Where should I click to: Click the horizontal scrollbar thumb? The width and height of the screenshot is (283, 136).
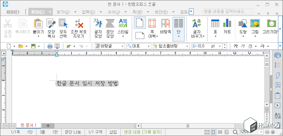pyautogui.click(x=188, y=126)
